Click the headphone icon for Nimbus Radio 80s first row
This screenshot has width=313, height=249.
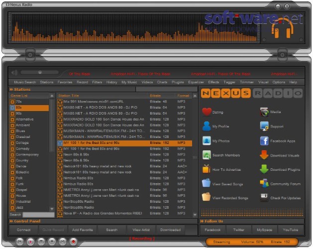click(60, 178)
